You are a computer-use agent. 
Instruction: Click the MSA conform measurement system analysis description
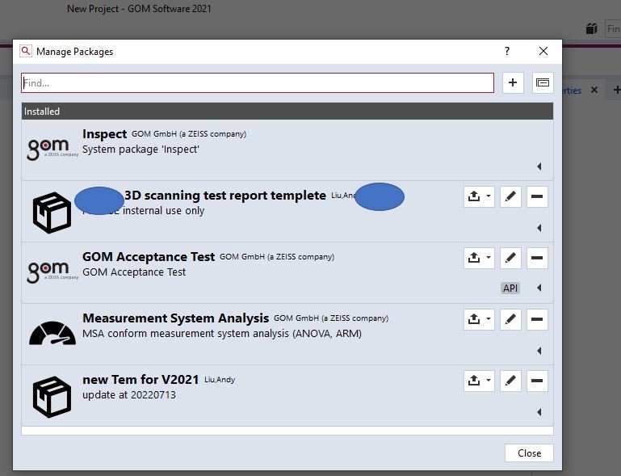[x=222, y=334]
